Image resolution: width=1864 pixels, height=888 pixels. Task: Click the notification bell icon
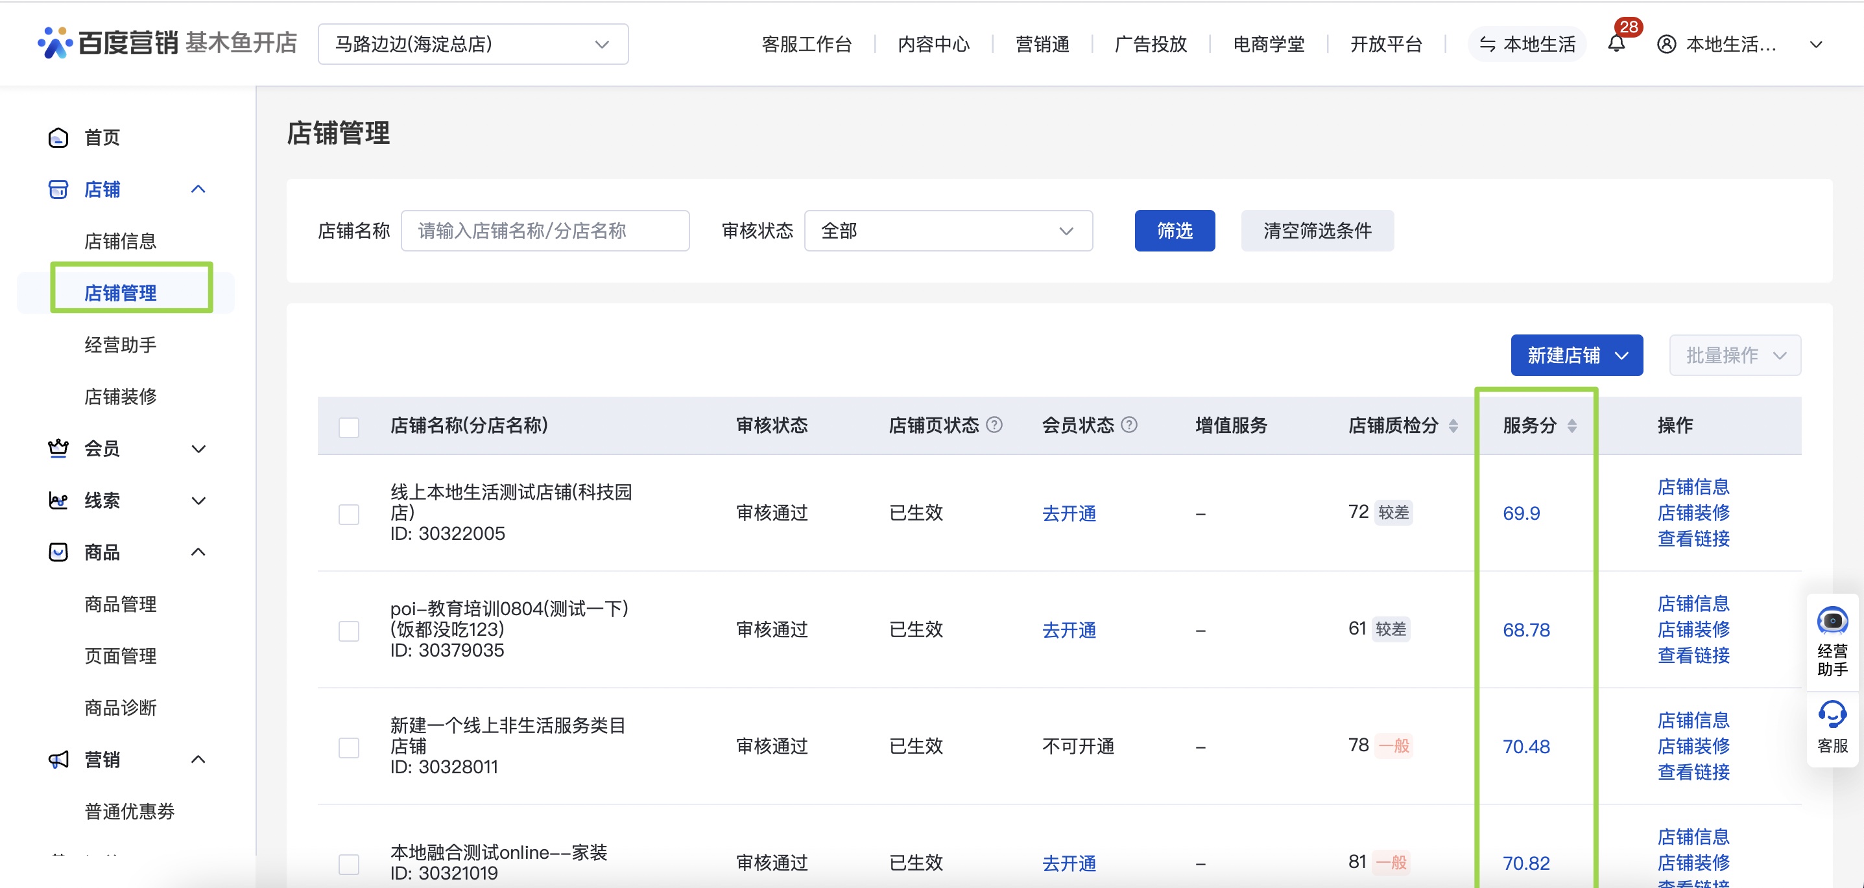(x=1616, y=44)
